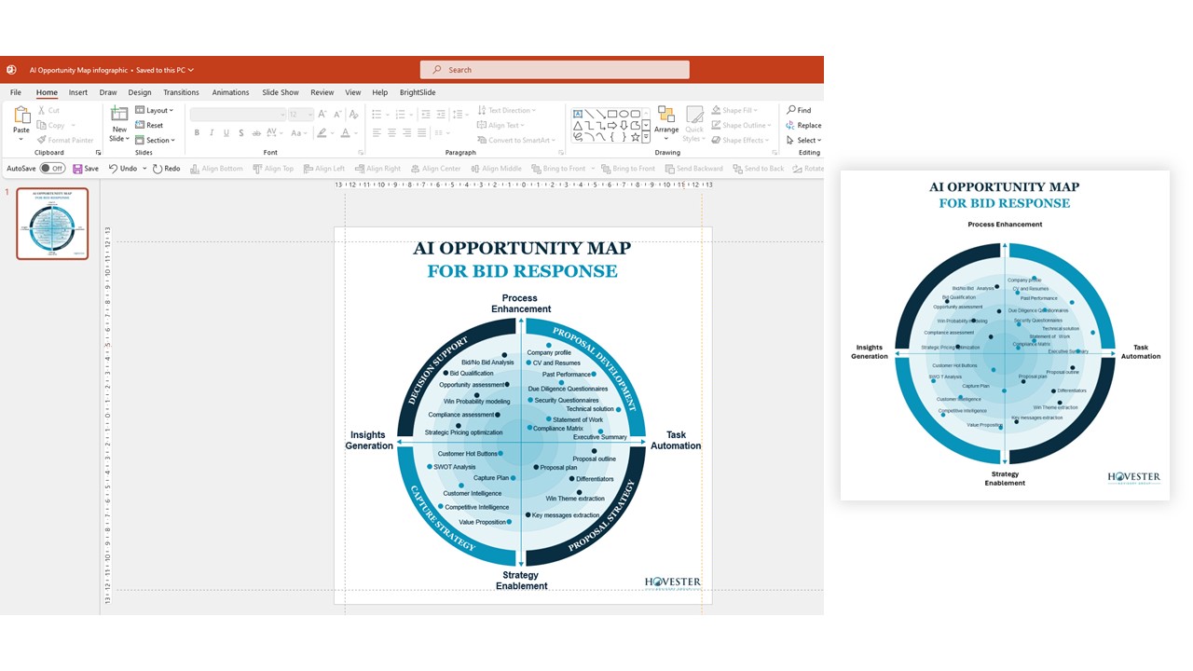Screen dimensions: 1193x671
Task: Open the Select dropdown in Editing group
Action: click(x=803, y=140)
